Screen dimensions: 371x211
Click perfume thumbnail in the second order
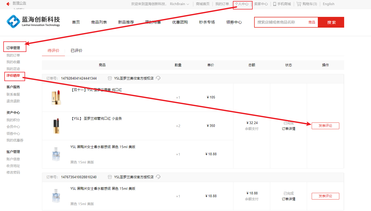pos(56,196)
